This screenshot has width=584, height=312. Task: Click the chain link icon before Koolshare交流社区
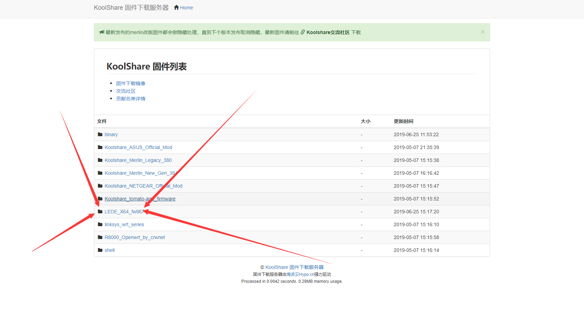pyautogui.click(x=303, y=32)
